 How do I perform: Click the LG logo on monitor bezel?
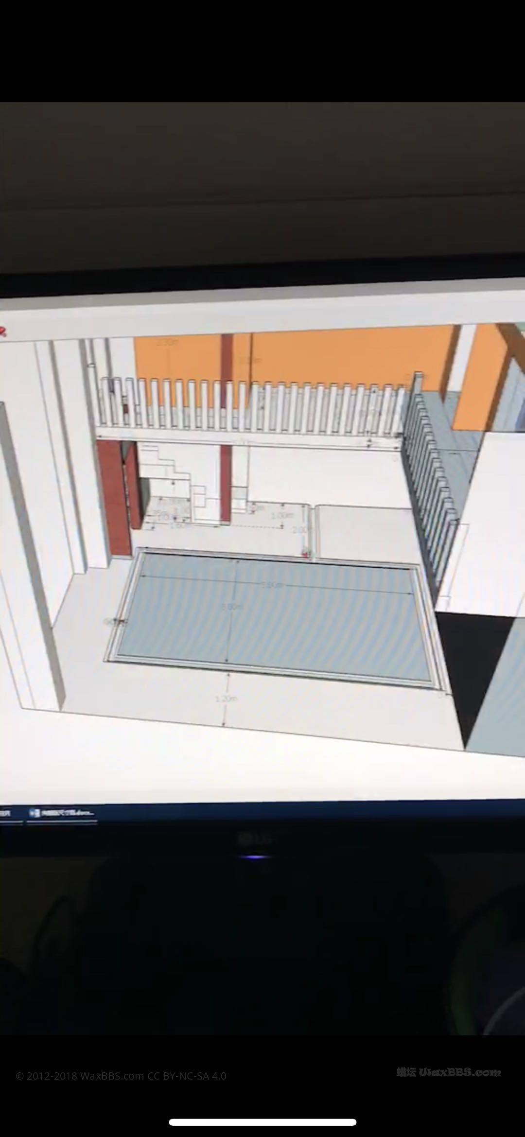pos(254,838)
